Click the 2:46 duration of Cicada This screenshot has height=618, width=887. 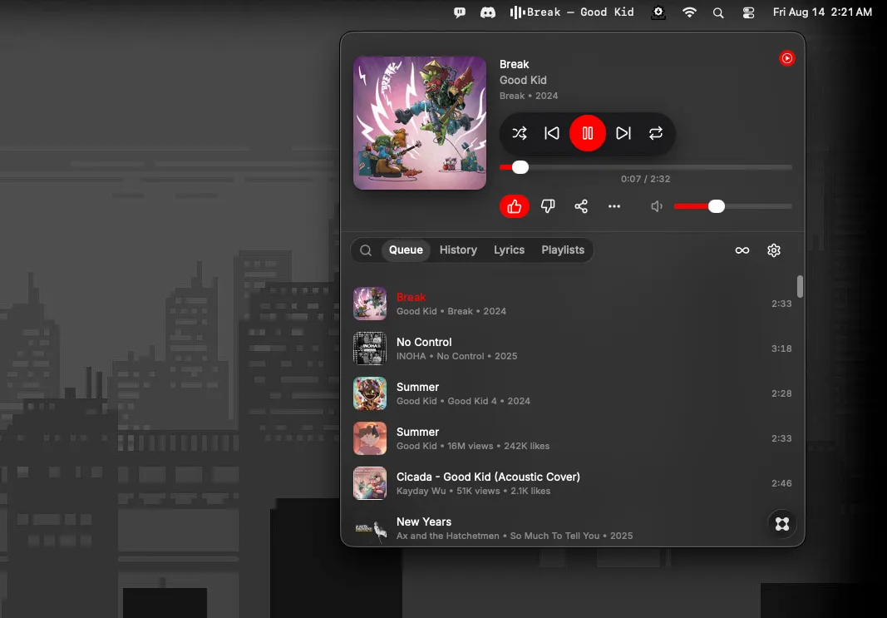coord(781,483)
